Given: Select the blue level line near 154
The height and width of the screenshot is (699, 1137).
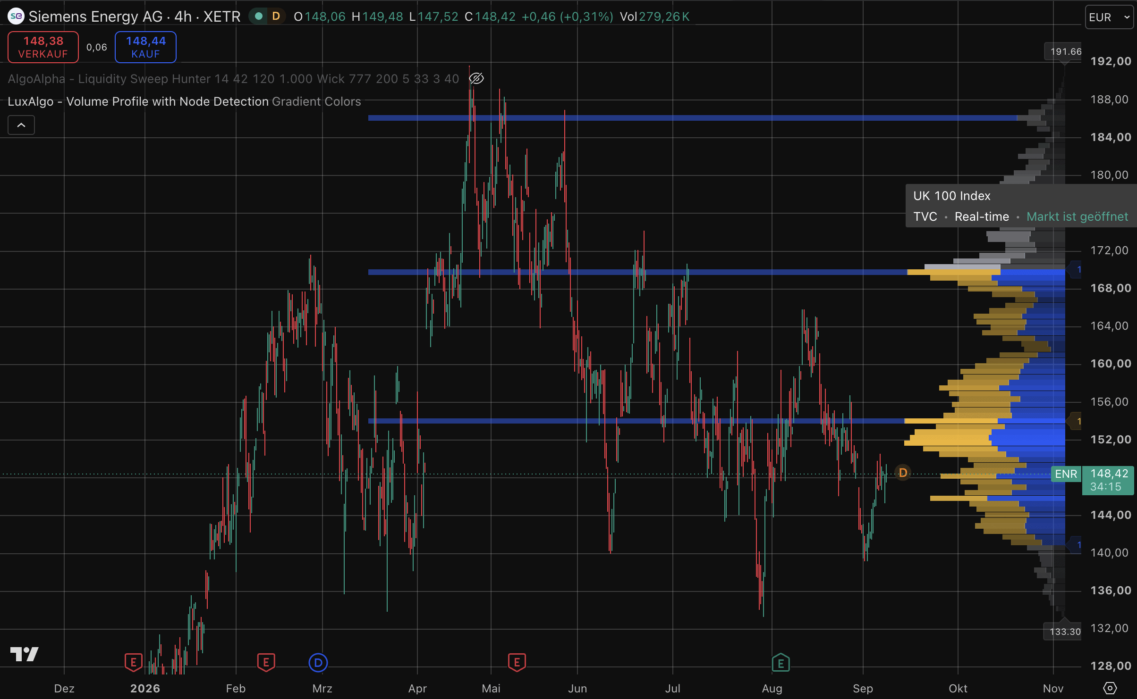Looking at the screenshot, I should (636, 421).
